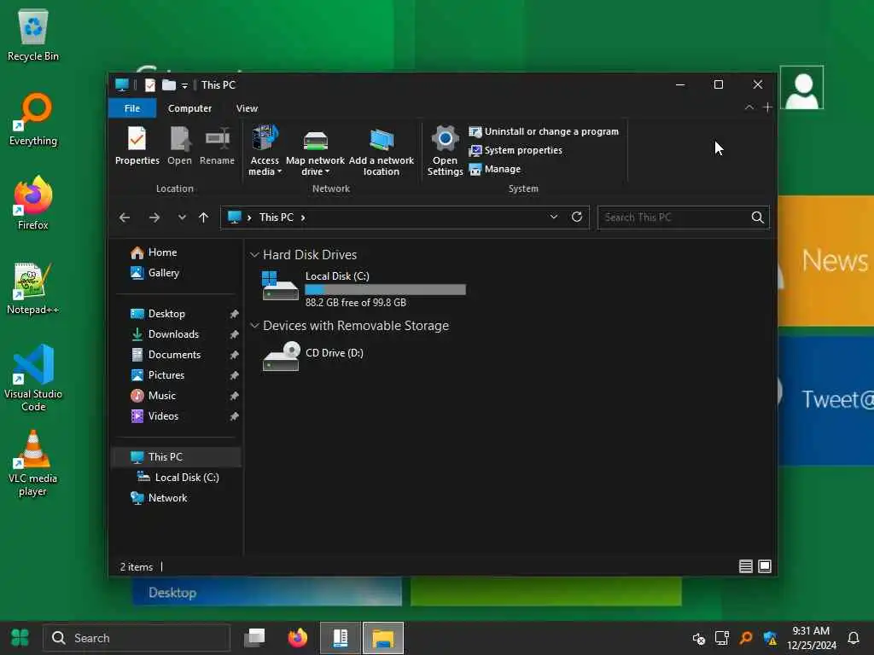874x655 pixels.
Task: Collapse the Hard Disk Drives group
Action: (254, 254)
